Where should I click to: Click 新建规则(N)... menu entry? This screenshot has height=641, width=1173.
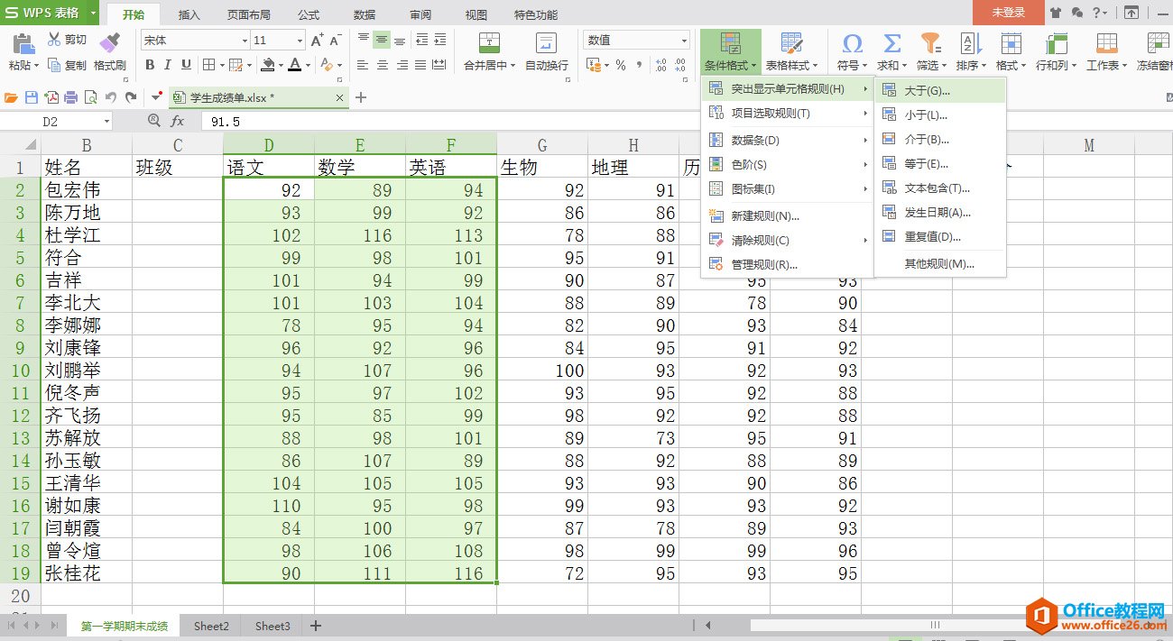click(x=788, y=215)
